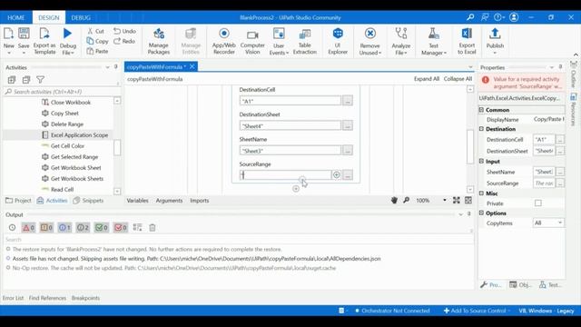The width and height of the screenshot is (581, 327).
Task: Clear the Output panel with trash icon
Action: tap(153, 228)
